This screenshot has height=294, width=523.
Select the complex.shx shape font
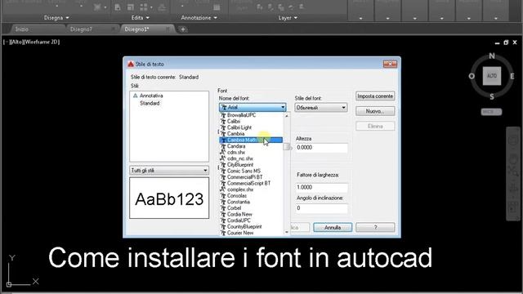point(251,189)
